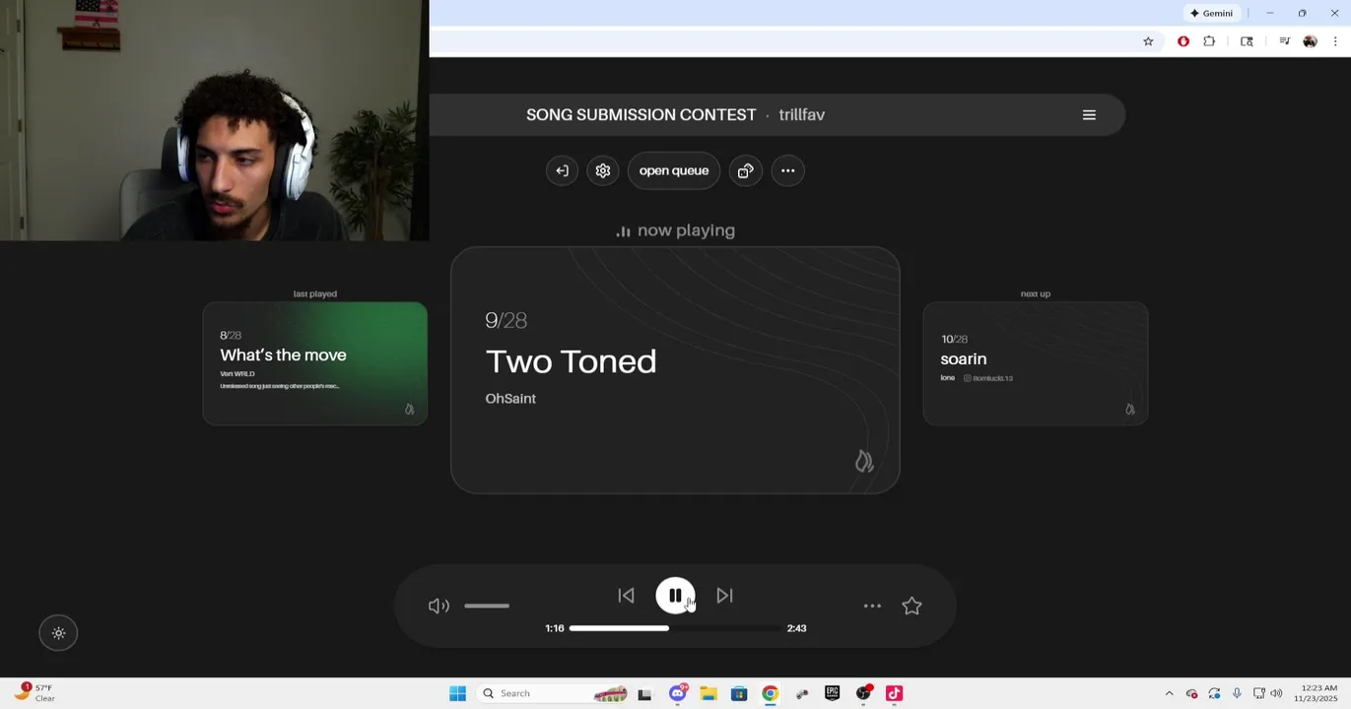Click the Gemini button
Screen dimensions: 1351x709
1212,13
